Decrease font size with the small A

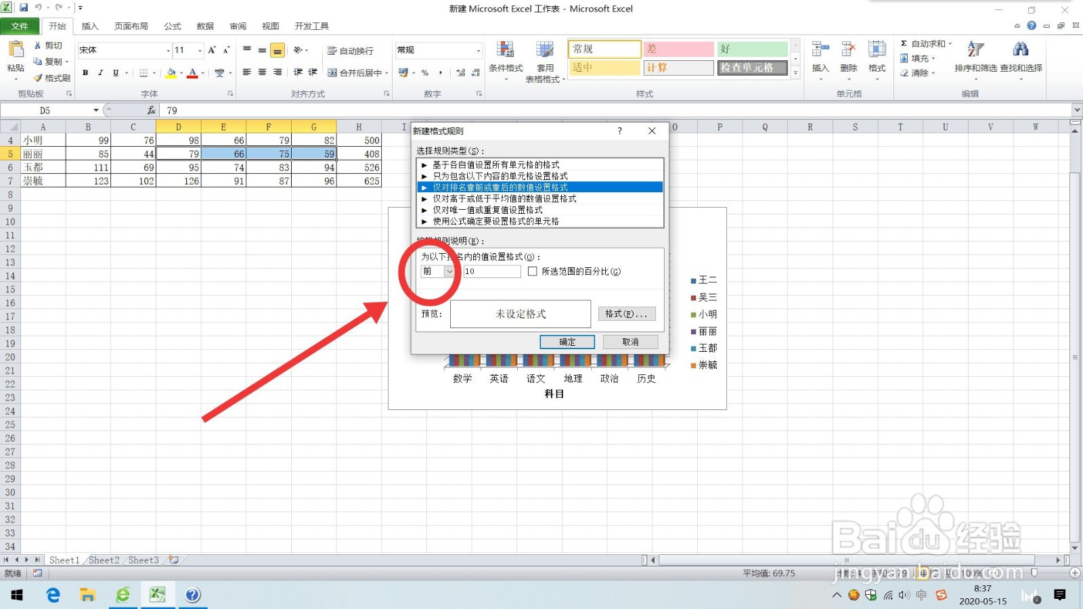click(226, 50)
